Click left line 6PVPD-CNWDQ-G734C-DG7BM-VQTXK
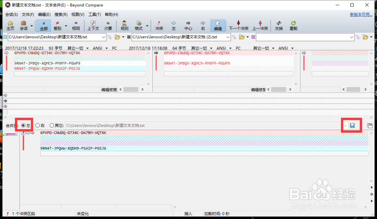Screen dimensions: 377x219 (x=47, y=53)
